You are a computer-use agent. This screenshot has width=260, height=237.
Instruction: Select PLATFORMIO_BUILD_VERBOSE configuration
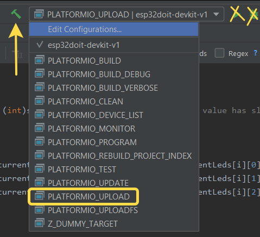(x=113, y=88)
